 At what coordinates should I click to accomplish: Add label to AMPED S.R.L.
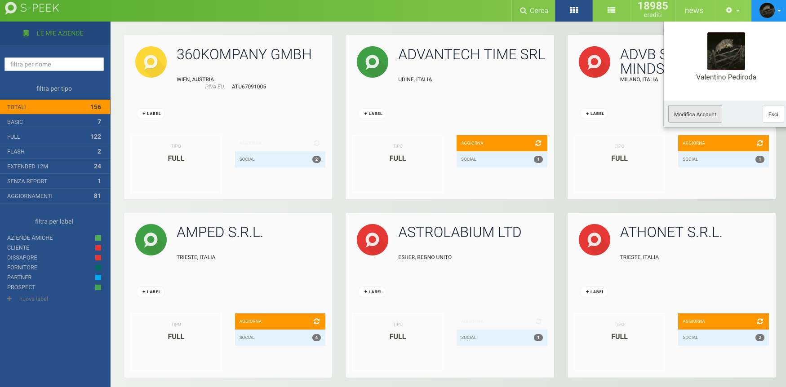point(151,292)
